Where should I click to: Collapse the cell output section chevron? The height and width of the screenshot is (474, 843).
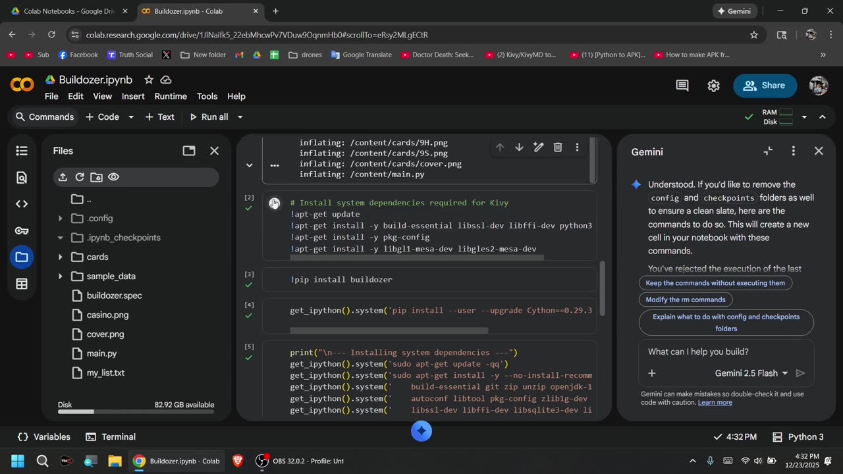pyautogui.click(x=249, y=165)
